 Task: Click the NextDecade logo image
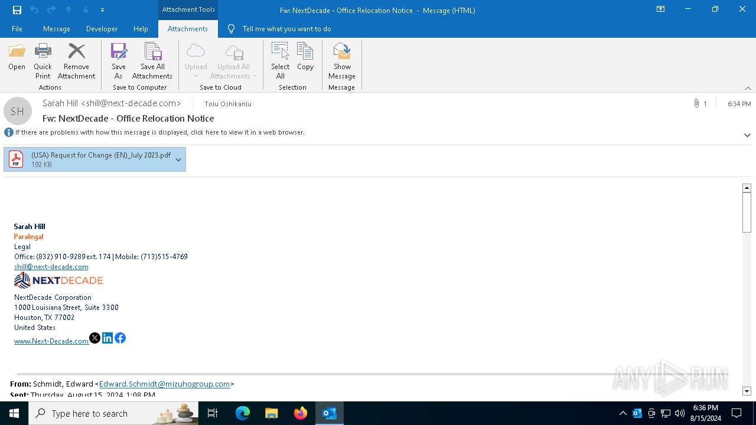point(58,280)
